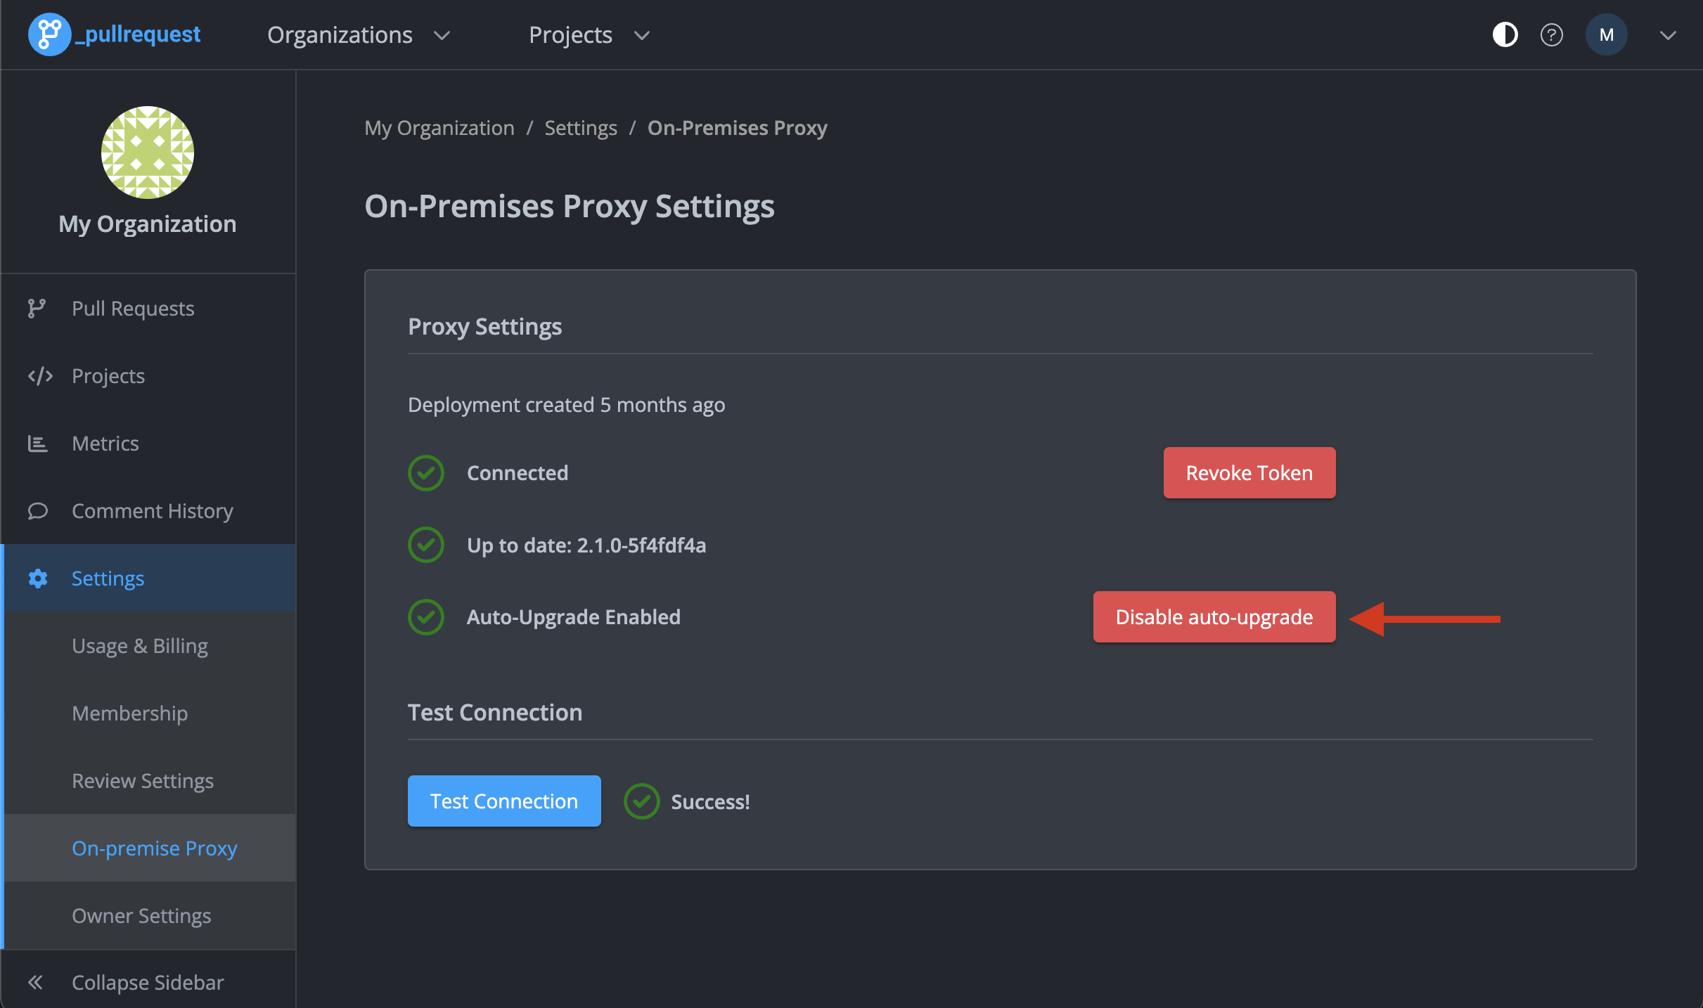Image resolution: width=1703 pixels, height=1008 pixels.
Task: Click Disable auto-upgrade button
Action: [x=1214, y=616]
